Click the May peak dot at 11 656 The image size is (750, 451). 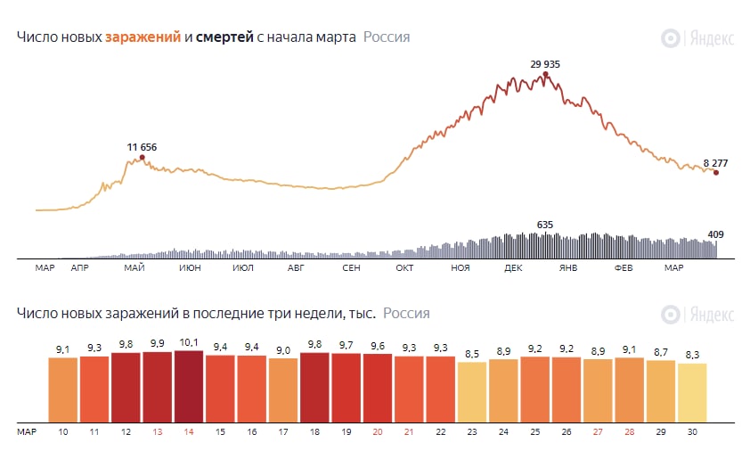coord(142,158)
